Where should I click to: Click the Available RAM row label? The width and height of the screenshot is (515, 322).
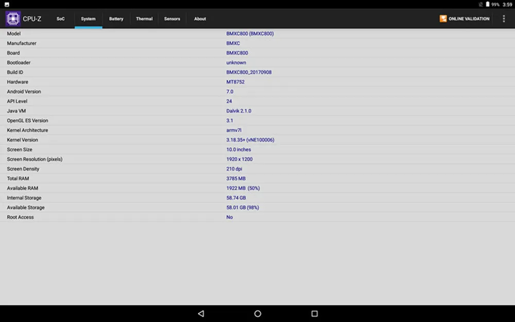[23, 188]
